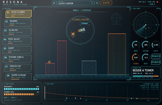Viewport: 162px width, 105px height.
Task: Target the orange drone enemy inside the circle
Action: tap(73, 34)
